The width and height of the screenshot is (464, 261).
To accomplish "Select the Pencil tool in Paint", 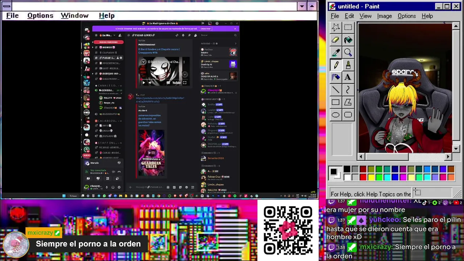I will click(336, 65).
